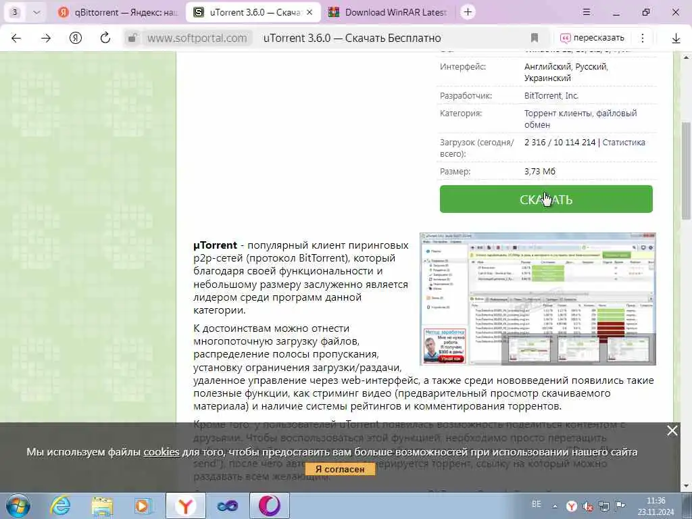Click the www.softportal.com address field
Image resolution: width=692 pixels, height=519 pixels.
197,39
